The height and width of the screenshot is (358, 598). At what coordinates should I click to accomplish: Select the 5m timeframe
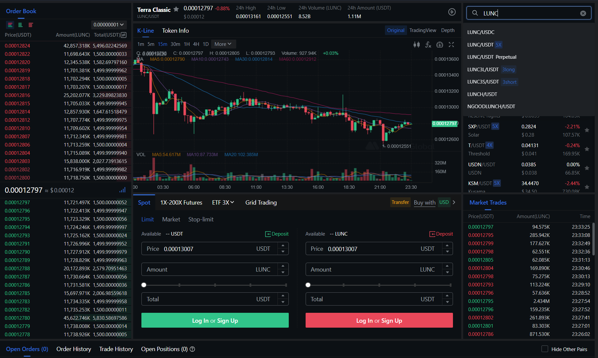(x=151, y=44)
